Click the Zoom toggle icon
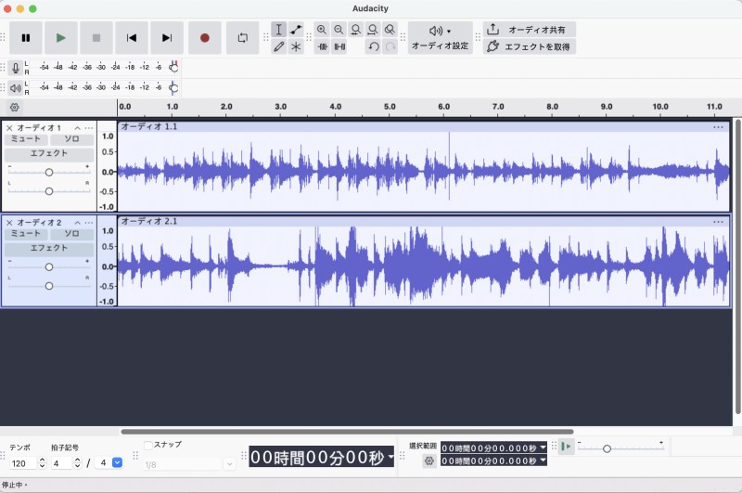742x493 pixels. (x=390, y=30)
